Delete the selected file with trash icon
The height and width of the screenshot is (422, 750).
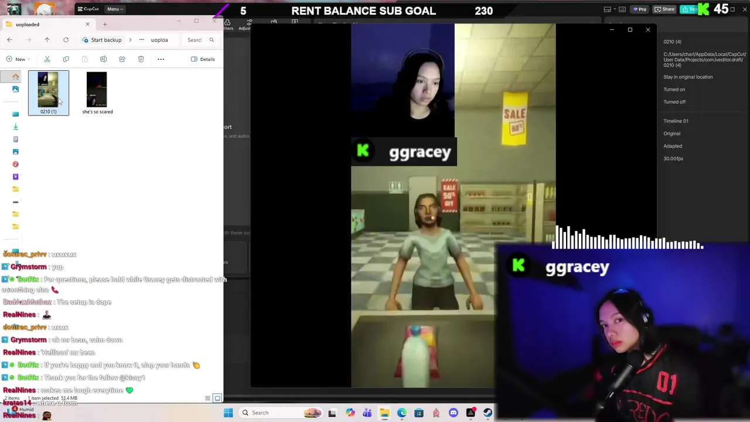(141, 59)
